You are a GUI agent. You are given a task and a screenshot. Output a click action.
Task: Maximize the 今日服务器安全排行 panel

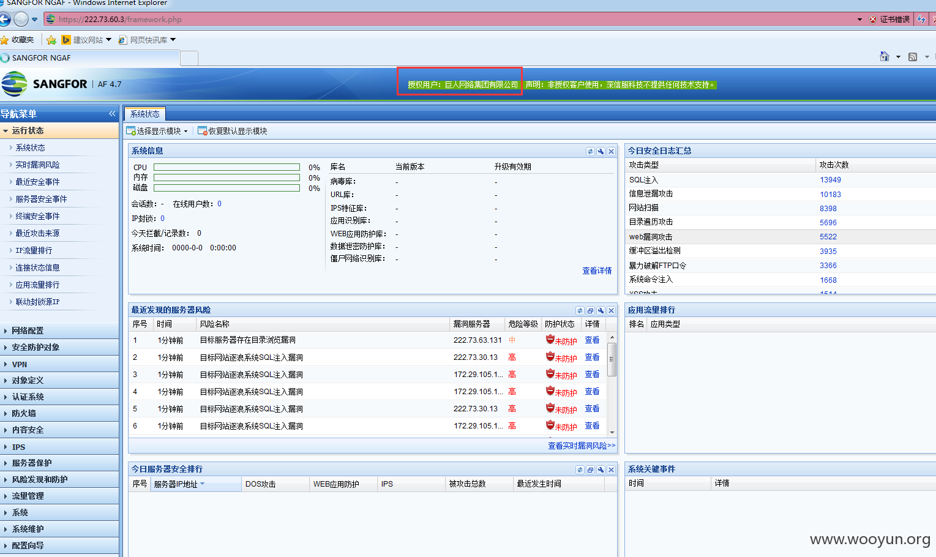click(590, 469)
